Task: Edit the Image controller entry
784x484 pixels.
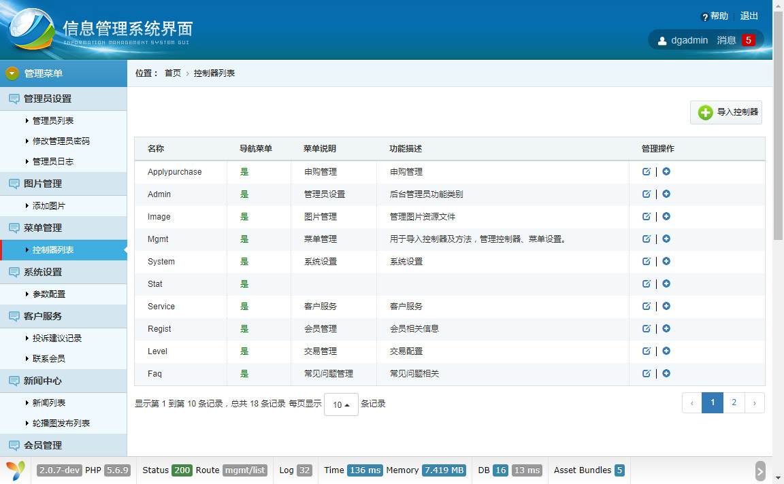Action: pyautogui.click(x=647, y=216)
